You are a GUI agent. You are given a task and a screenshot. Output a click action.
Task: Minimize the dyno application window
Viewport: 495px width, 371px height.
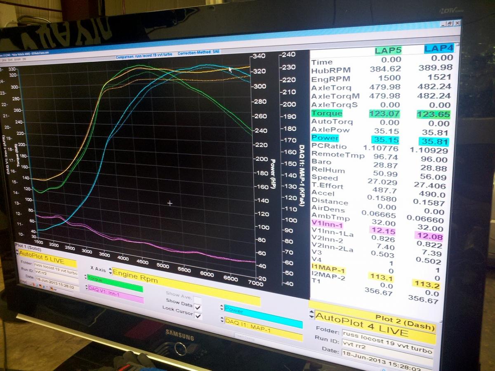443,23
